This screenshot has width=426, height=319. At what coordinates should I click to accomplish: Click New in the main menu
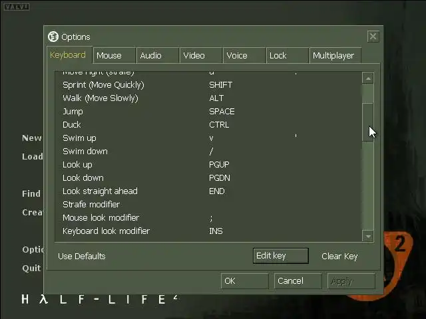pyautogui.click(x=32, y=138)
